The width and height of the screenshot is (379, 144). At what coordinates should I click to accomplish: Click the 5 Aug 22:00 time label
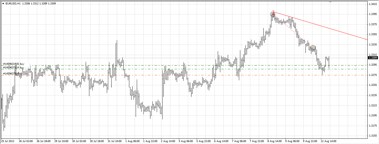[x=203, y=141]
